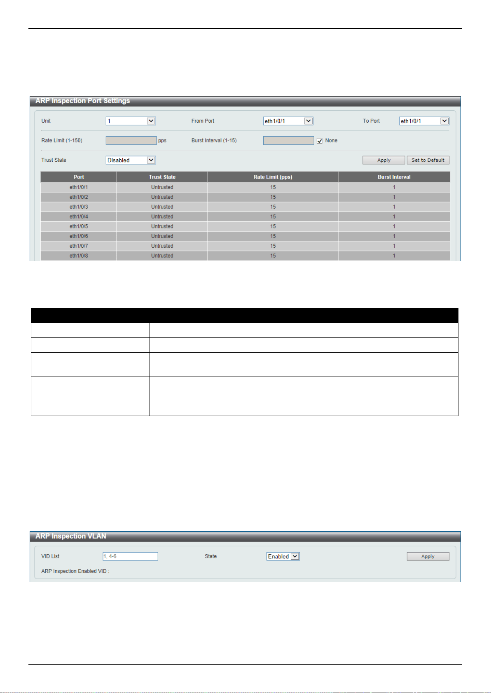Click the Burst Interval (1-15) label
This screenshot has width=491, height=693.
point(214,141)
